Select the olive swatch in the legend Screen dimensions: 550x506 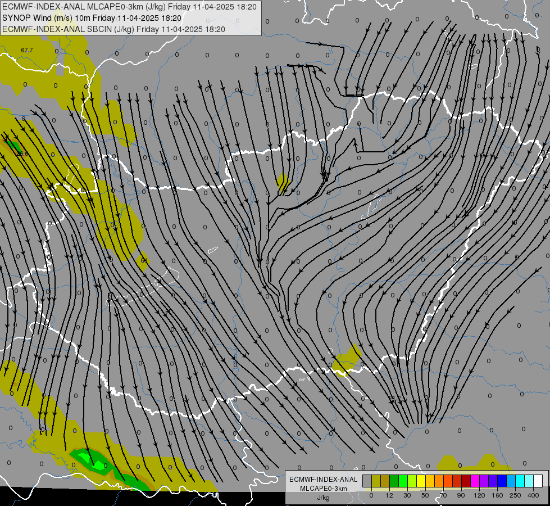click(x=376, y=481)
